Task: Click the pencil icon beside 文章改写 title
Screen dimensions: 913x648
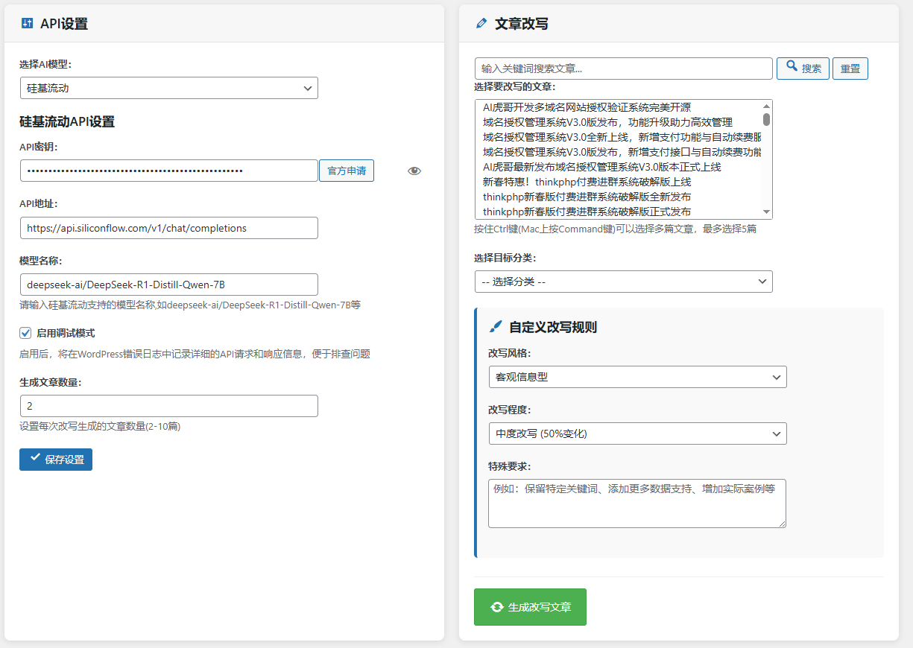Action: click(481, 23)
